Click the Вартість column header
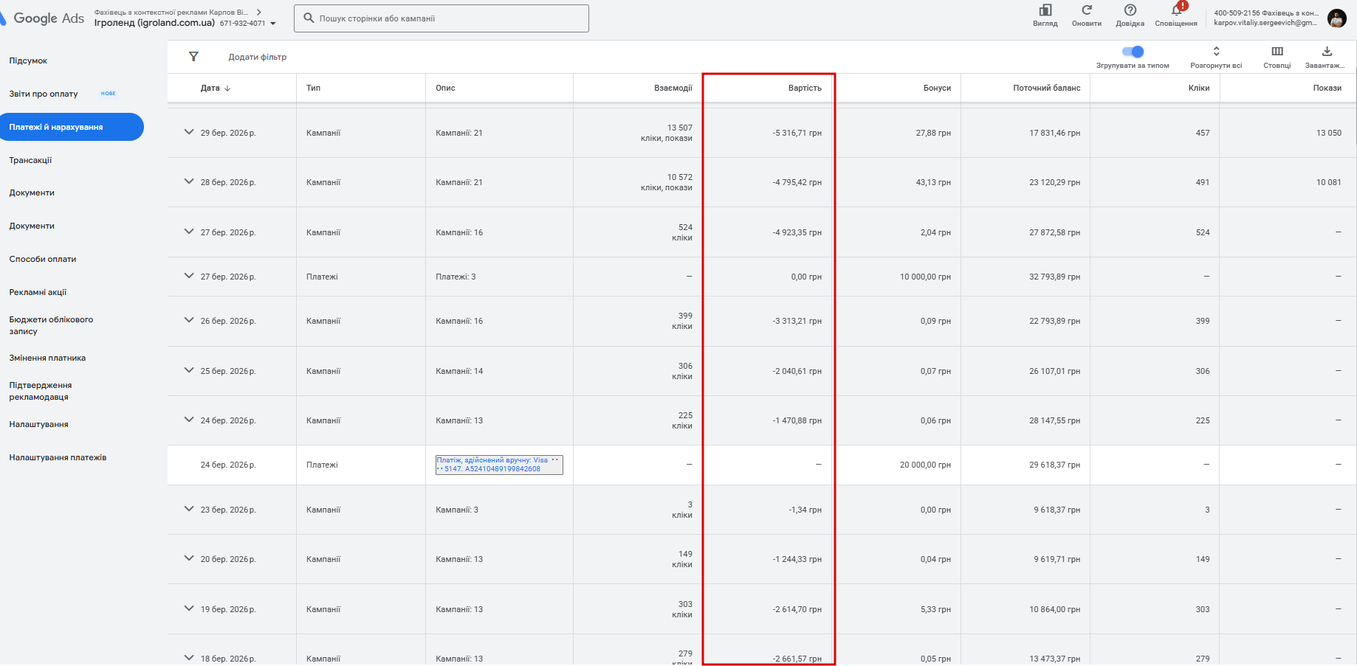1357x666 pixels. pos(805,88)
